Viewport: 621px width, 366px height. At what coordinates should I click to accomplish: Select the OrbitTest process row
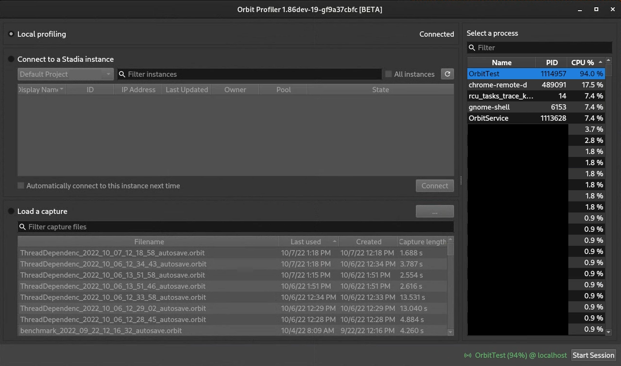(x=536, y=74)
